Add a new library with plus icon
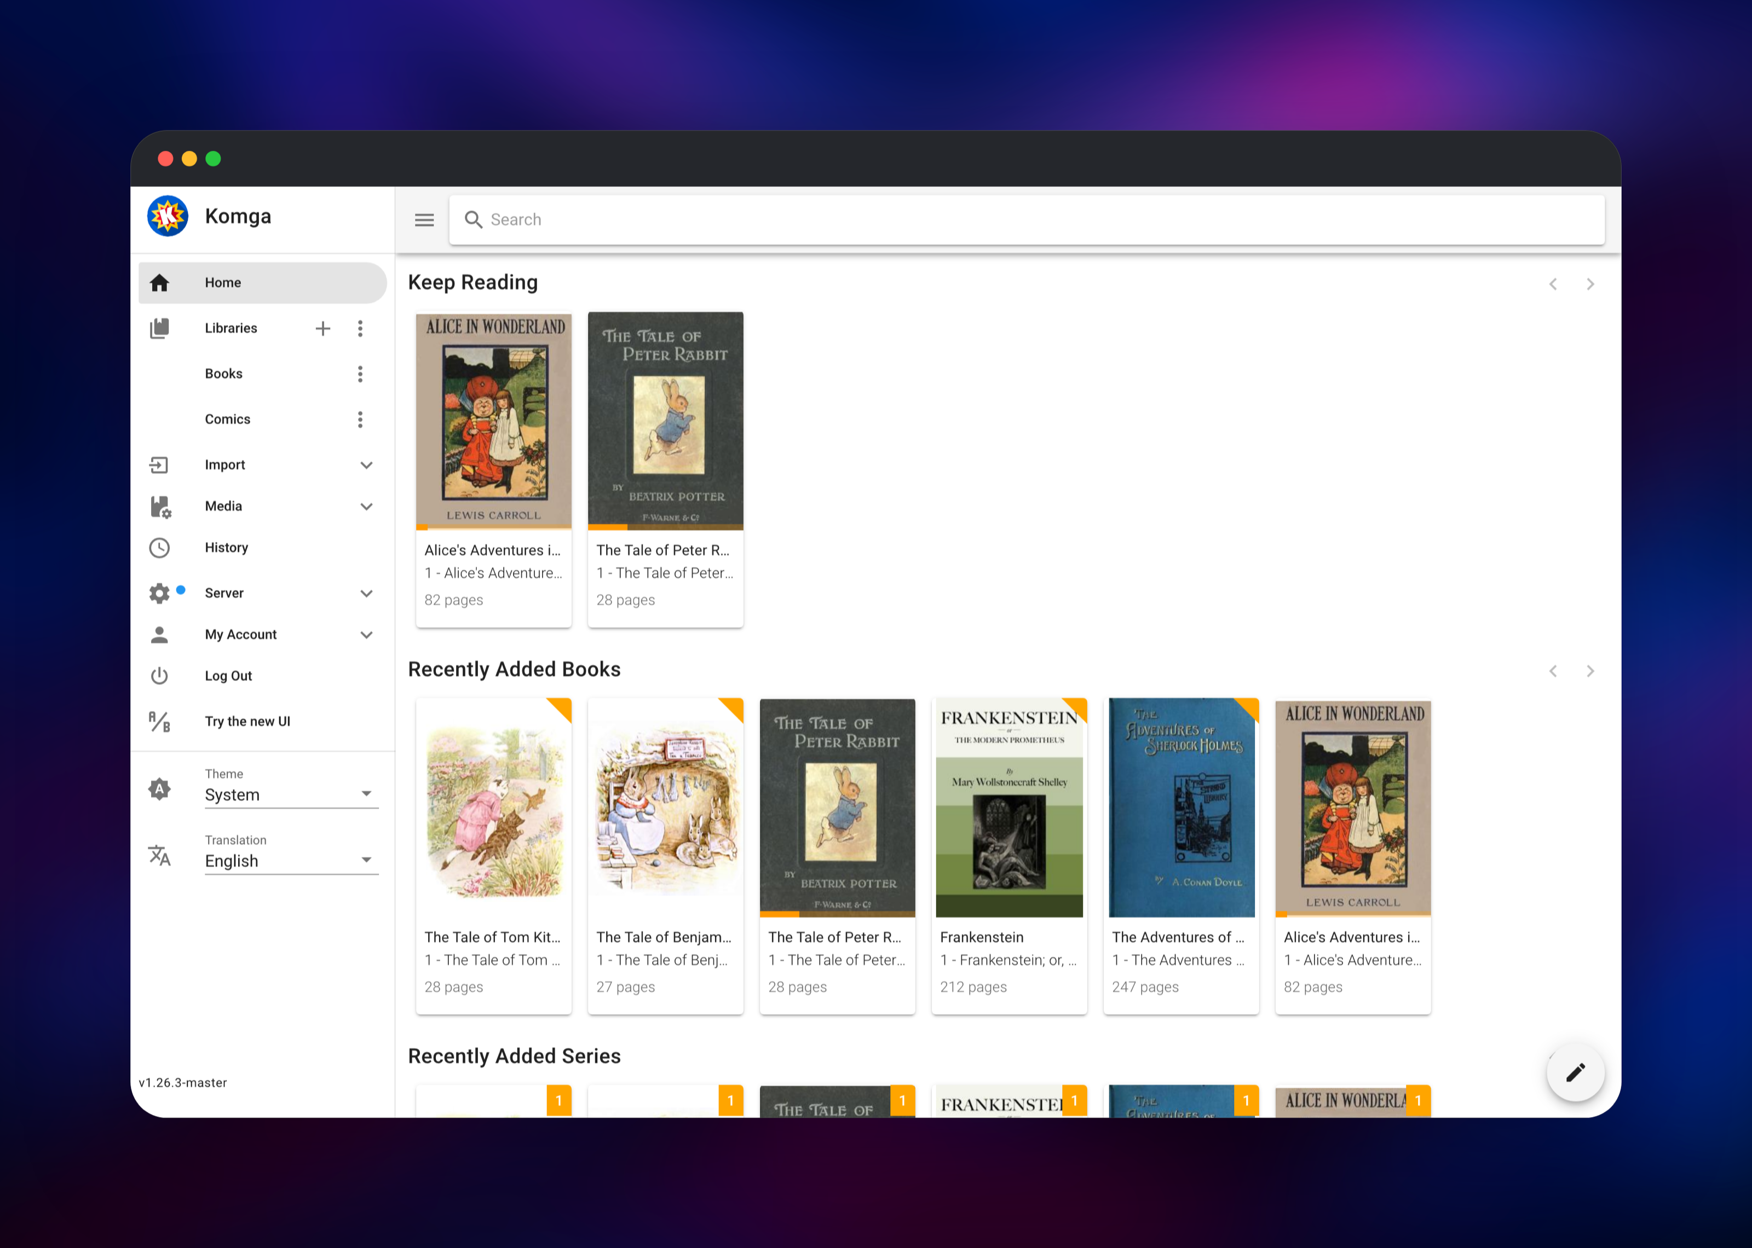Screen dimensions: 1752x1248 323,329
